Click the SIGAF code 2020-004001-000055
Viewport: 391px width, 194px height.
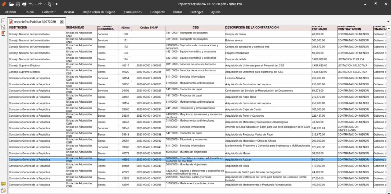click(149, 185)
